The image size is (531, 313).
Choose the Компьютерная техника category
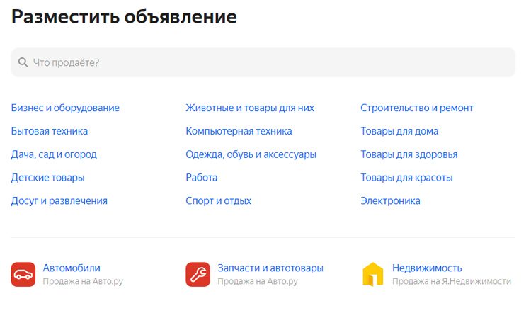(239, 131)
